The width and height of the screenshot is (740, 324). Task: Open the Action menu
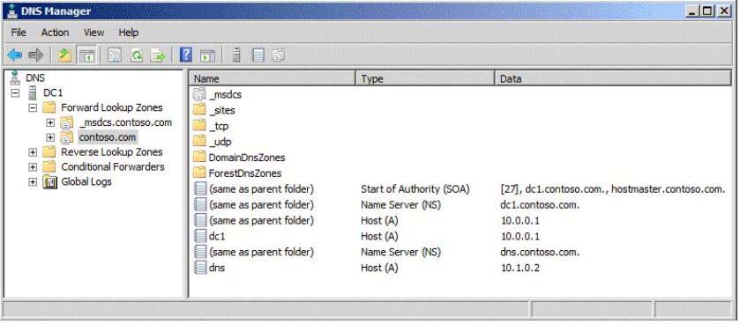point(55,33)
